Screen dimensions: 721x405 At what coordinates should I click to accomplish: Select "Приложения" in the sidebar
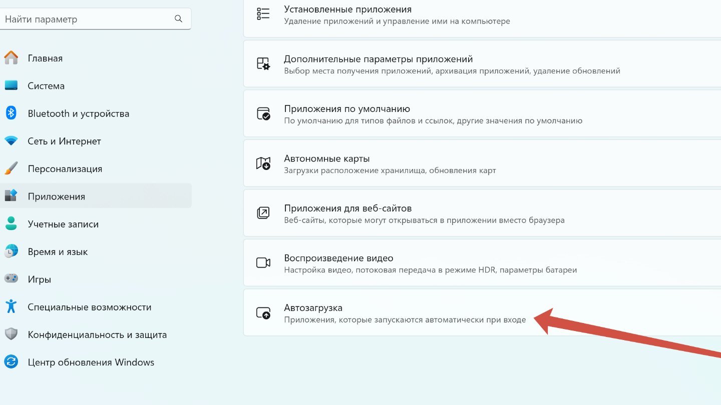95,196
